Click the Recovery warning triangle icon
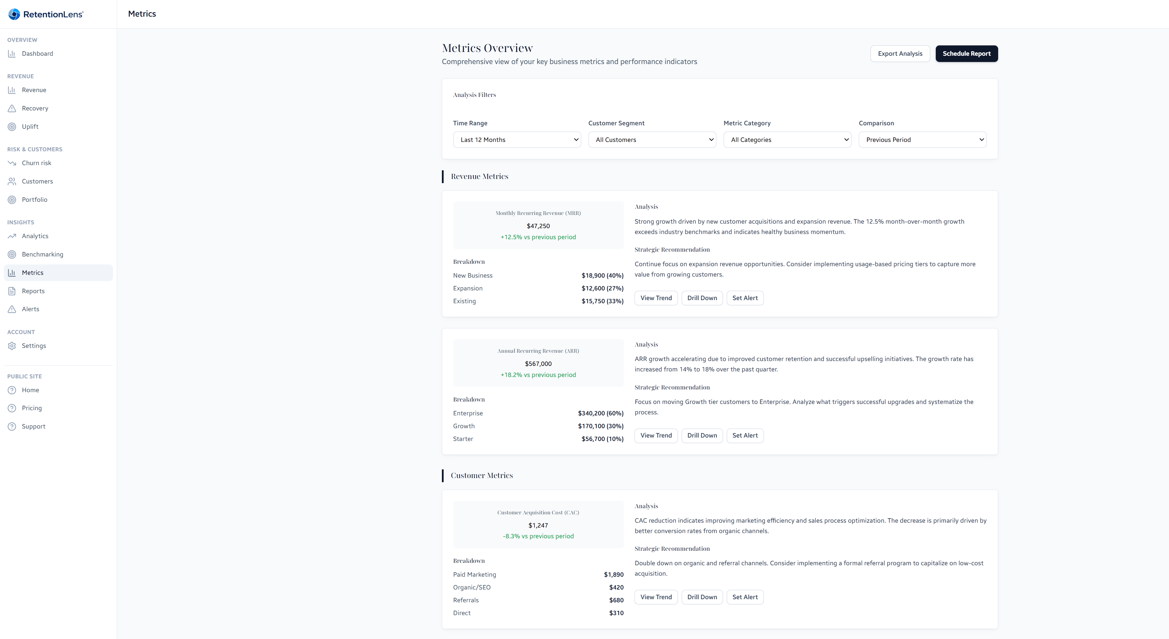This screenshot has width=1169, height=639. pyautogui.click(x=12, y=108)
